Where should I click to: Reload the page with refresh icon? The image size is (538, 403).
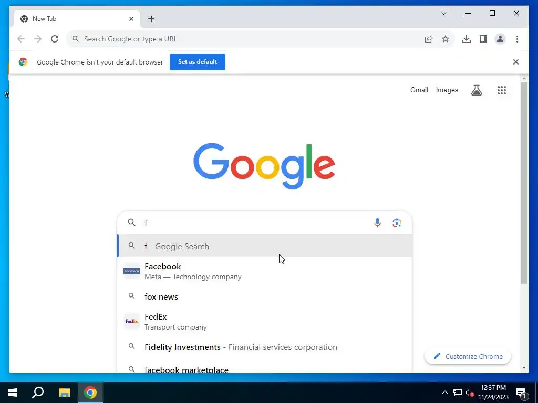[x=55, y=39]
